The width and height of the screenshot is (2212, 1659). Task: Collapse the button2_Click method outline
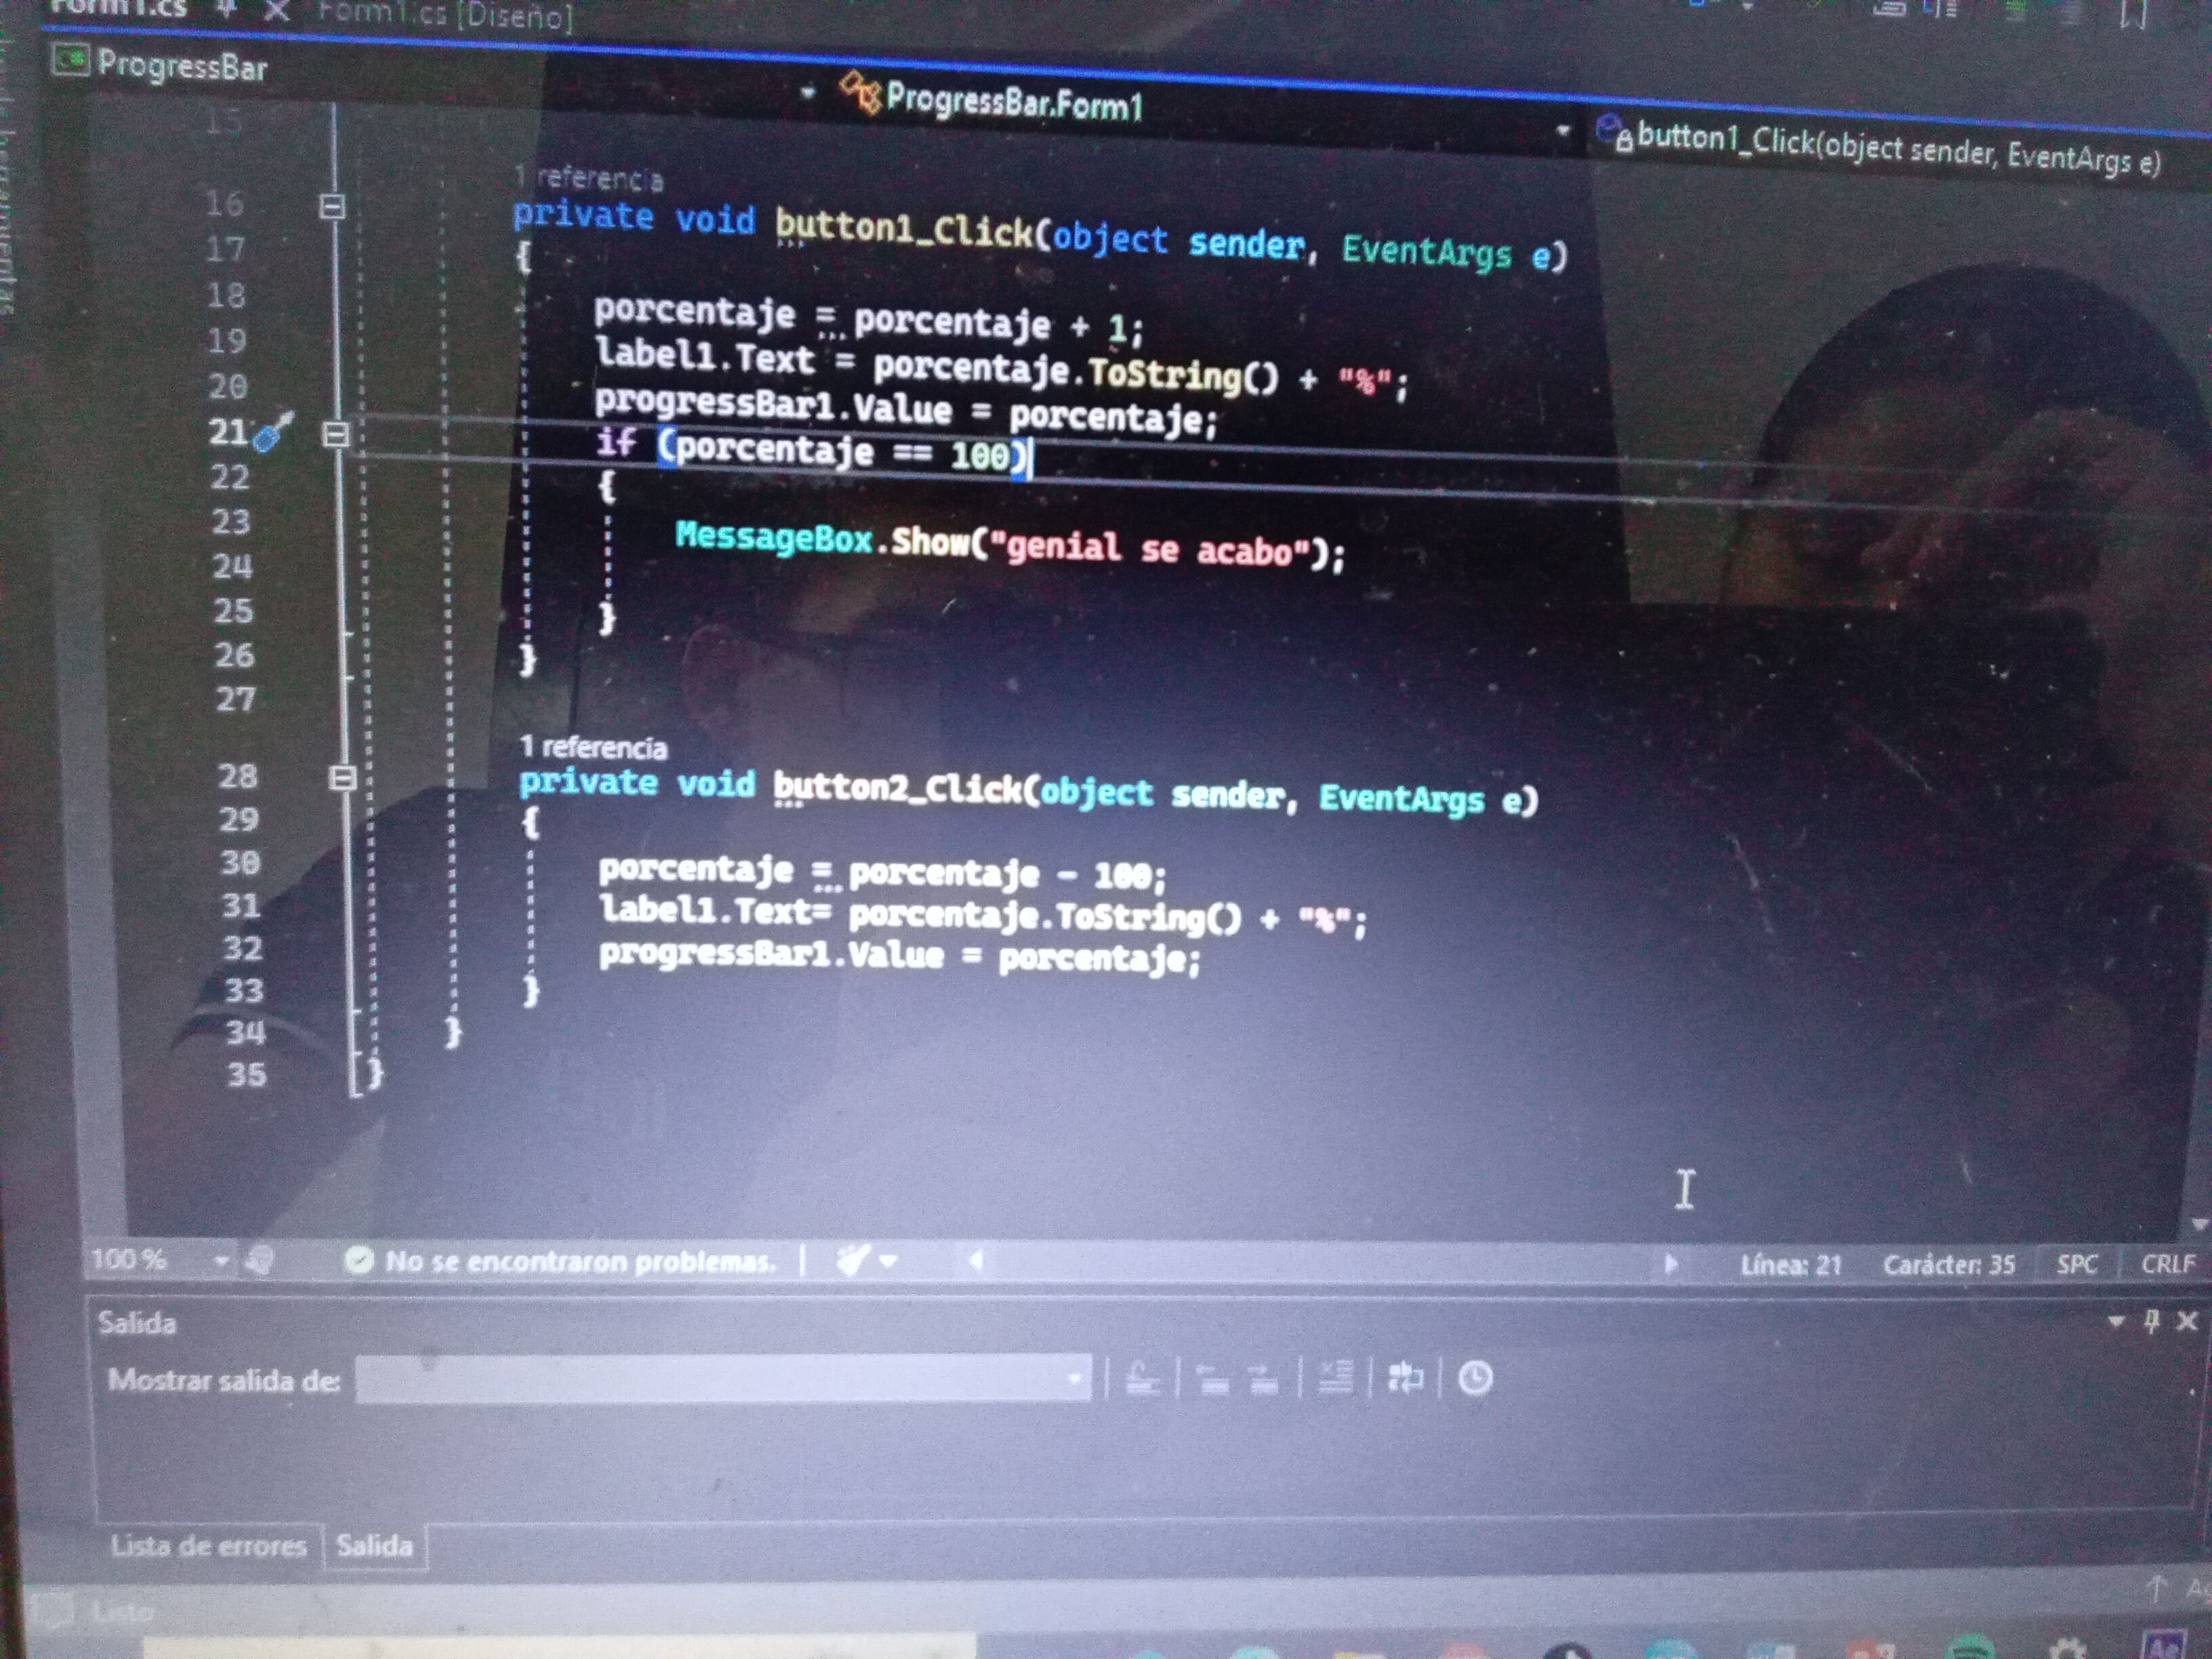pyautogui.click(x=342, y=778)
